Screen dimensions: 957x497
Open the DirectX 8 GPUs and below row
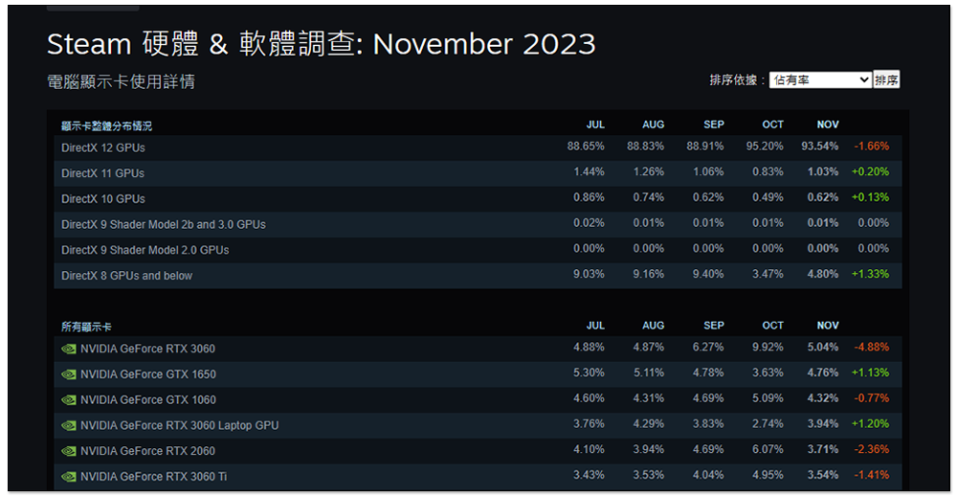tap(478, 276)
